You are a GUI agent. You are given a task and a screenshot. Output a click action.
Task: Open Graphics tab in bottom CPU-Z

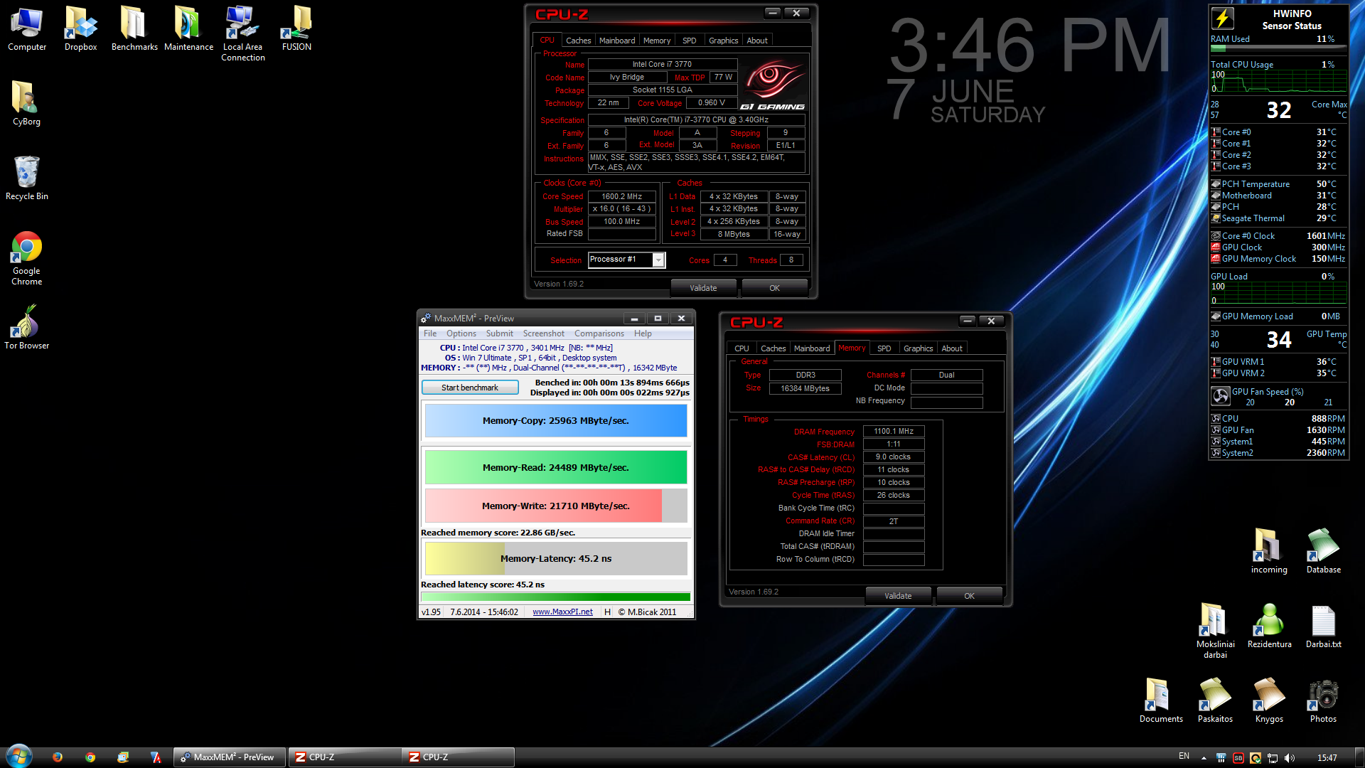[918, 348]
